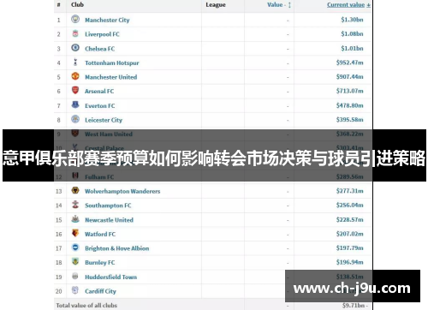Click the Tottenham Hotspur club crest
Screen dimensions: 428x310
pyautogui.click(x=75, y=62)
